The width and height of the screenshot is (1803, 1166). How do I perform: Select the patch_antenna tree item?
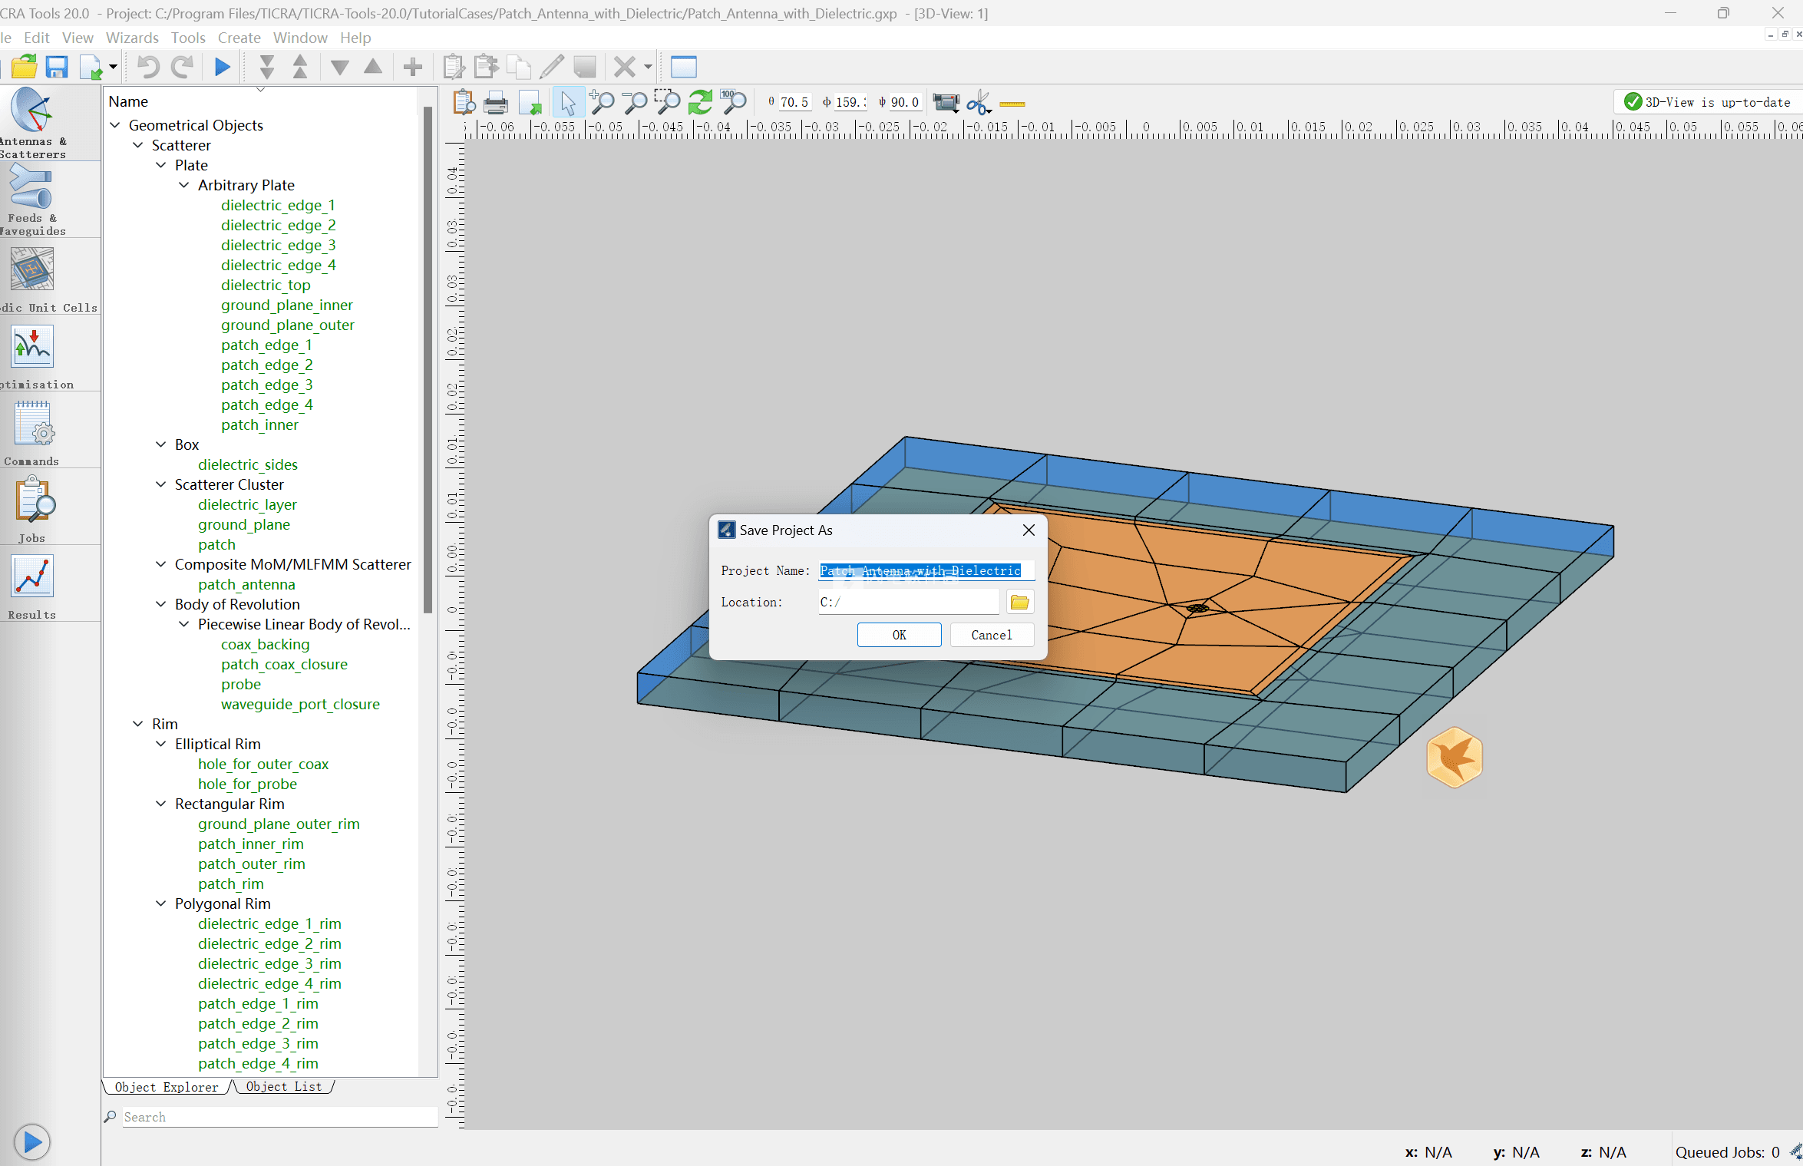[246, 584]
